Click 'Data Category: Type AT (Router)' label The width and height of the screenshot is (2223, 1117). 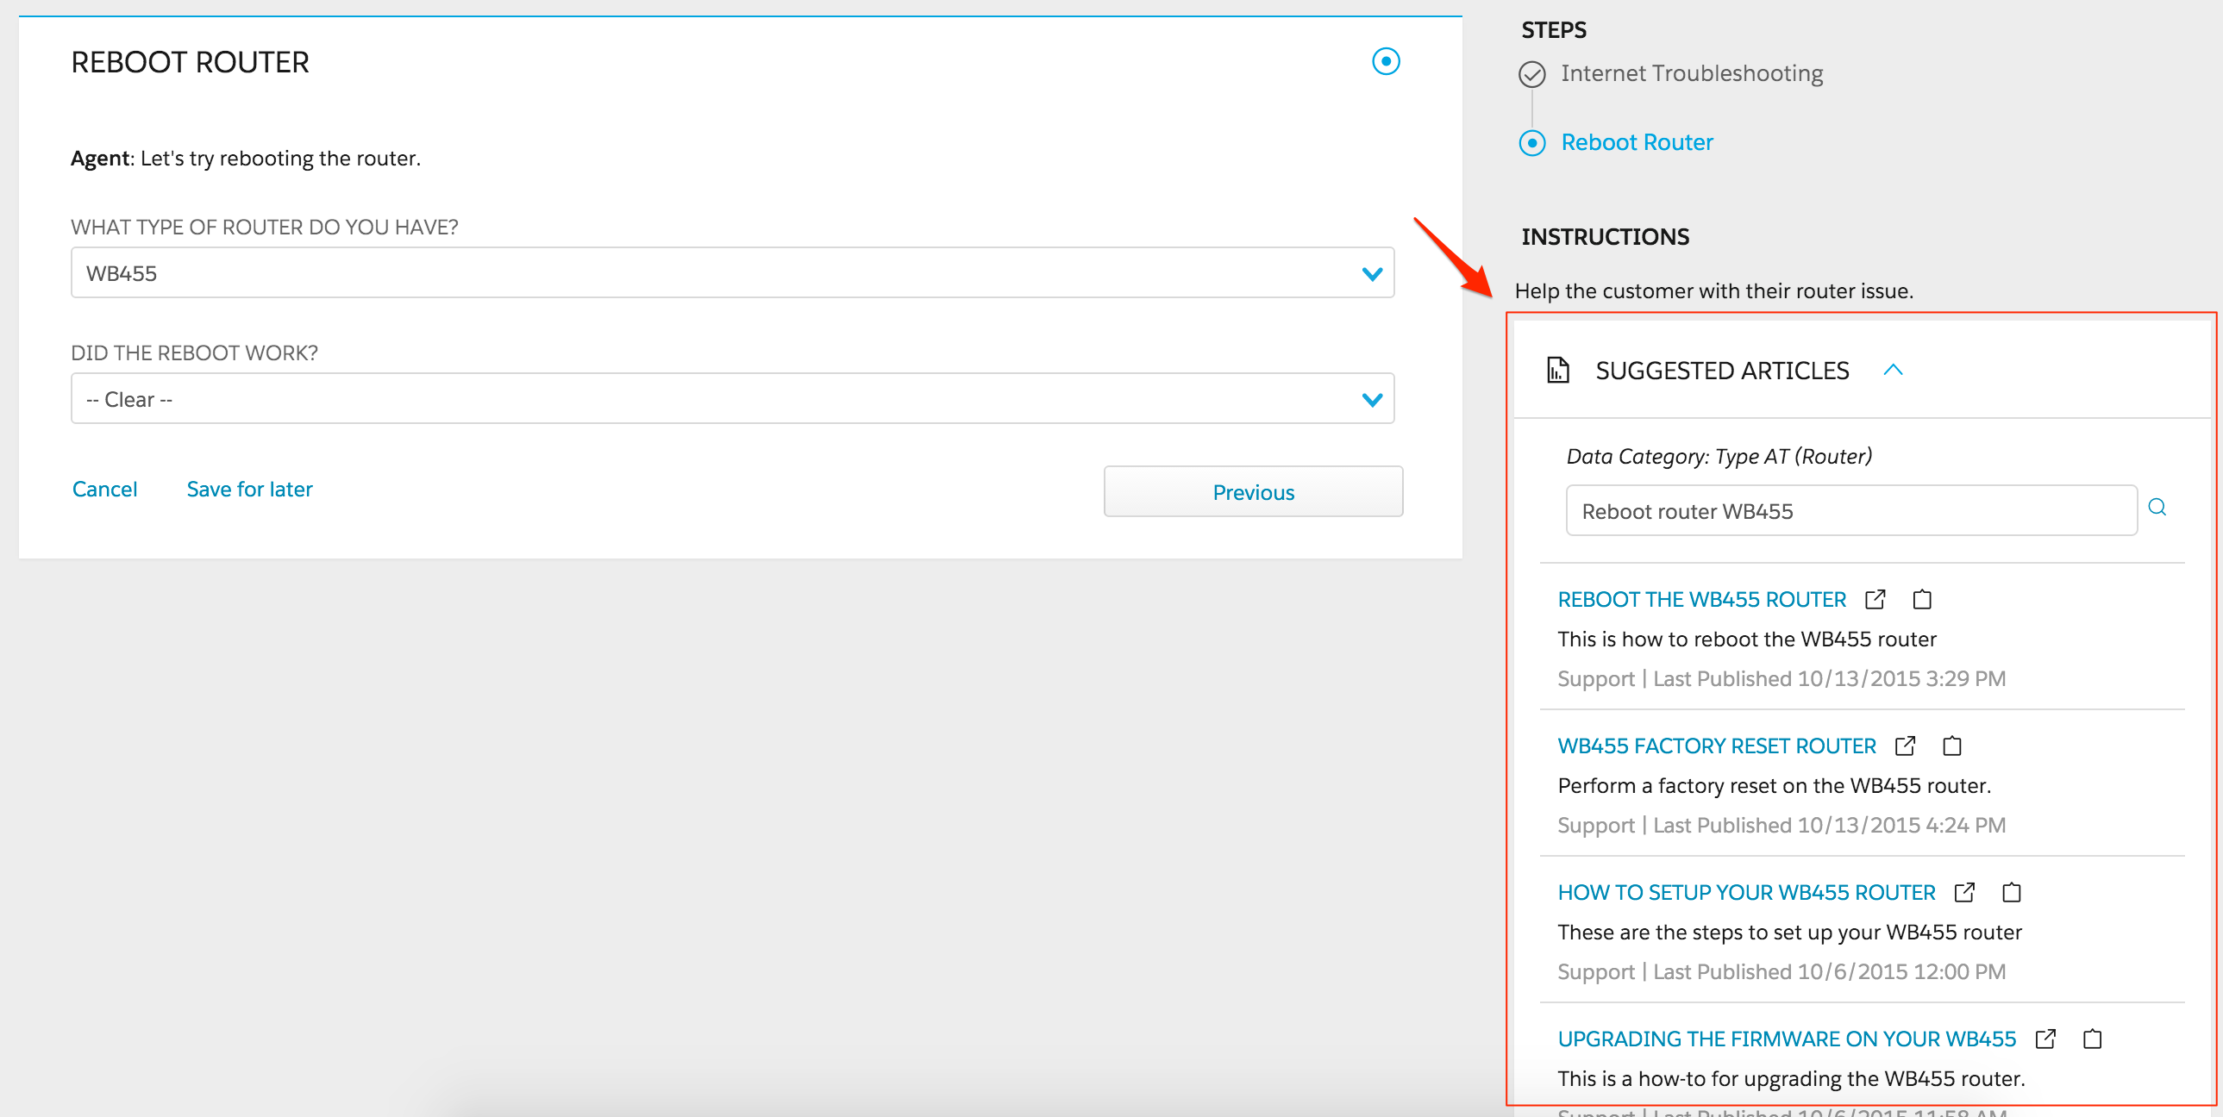pyautogui.click(x=1719, y=456)
